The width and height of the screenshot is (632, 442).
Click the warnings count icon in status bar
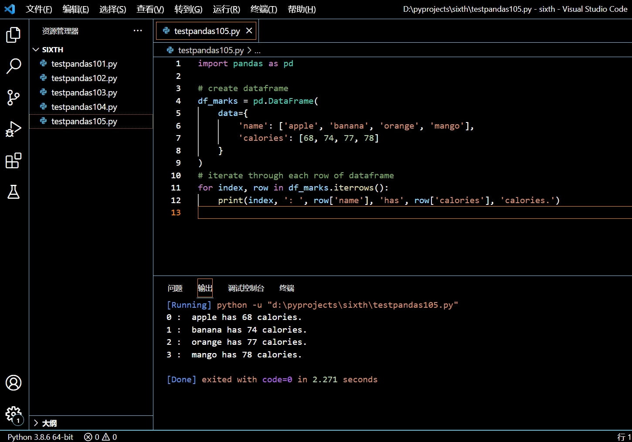[106, 437]
